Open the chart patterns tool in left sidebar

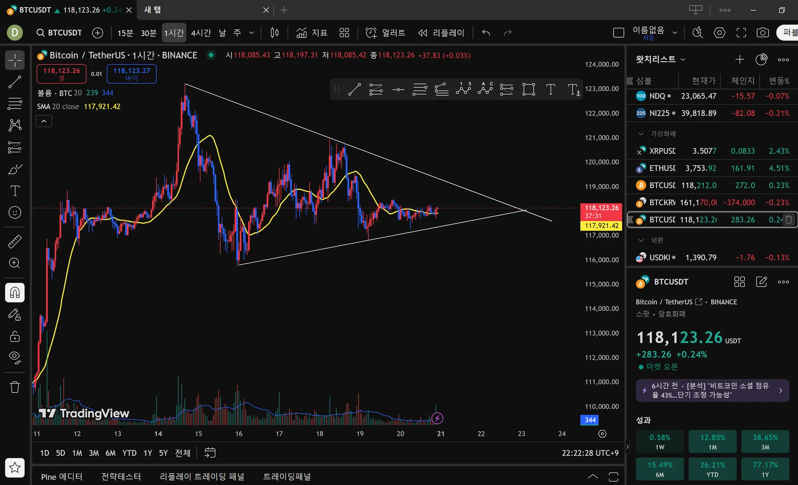(15, 125)
